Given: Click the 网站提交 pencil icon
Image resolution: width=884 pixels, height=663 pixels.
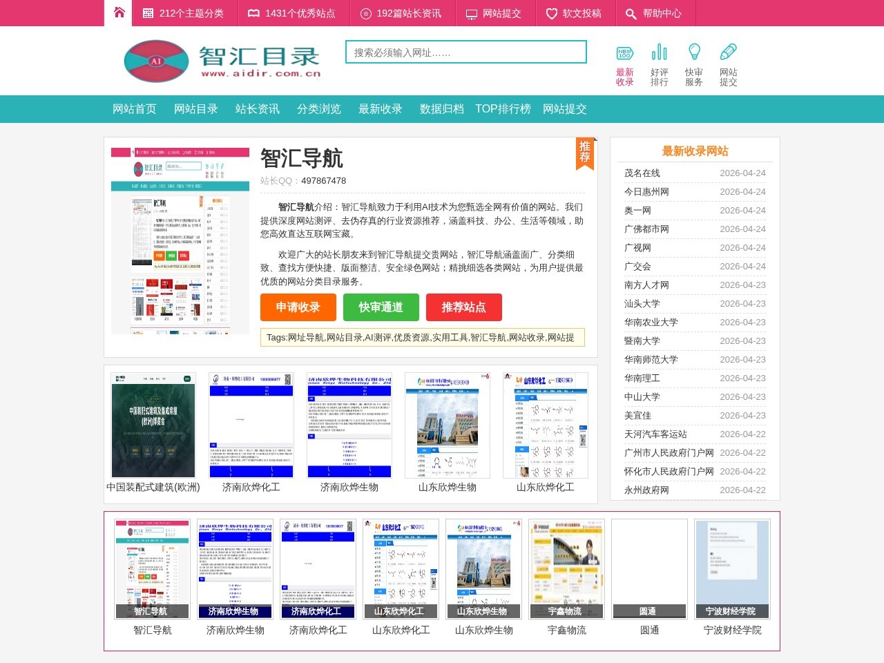Looking at the screenshot, I should 728,51.
